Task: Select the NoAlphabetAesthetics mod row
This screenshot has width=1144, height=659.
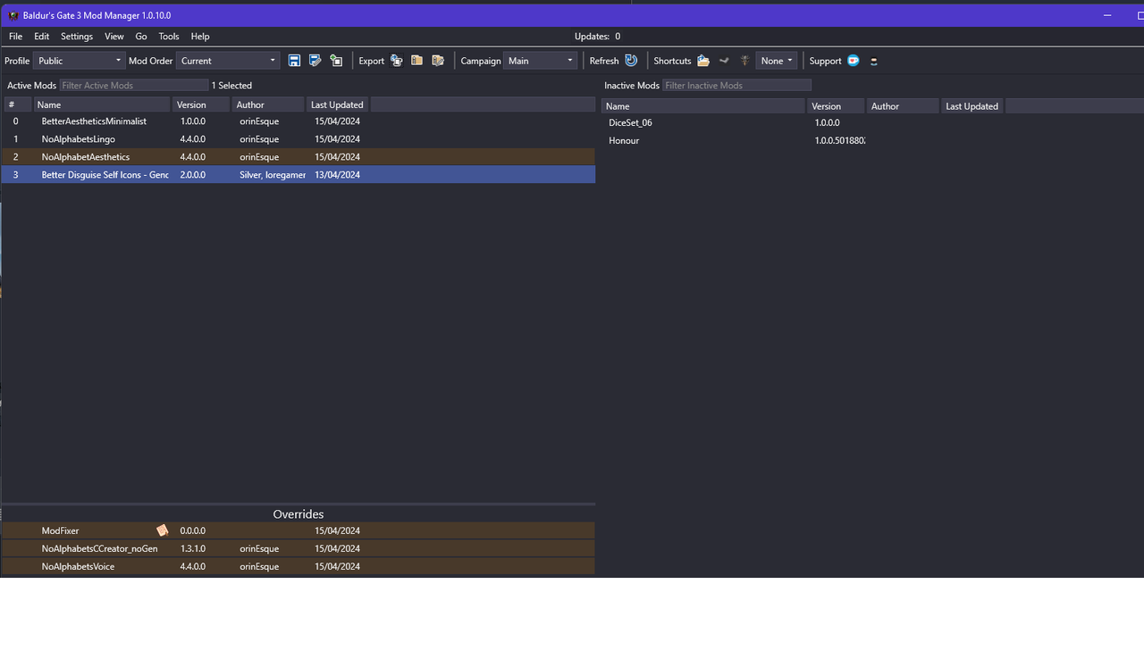Action: pos(299,157)
